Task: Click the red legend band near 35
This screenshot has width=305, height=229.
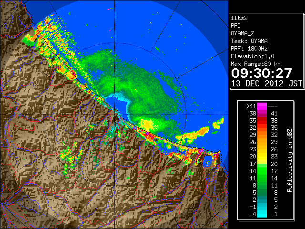Action: point(262,121)
